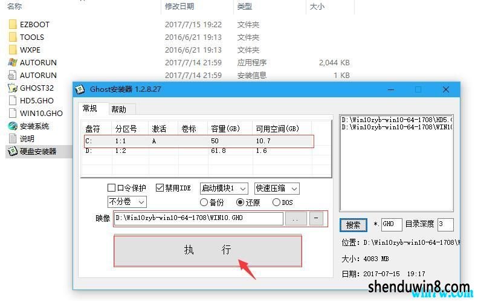Image resolution: width=478 pixels, height=301 pixels.
Task: Select the GHOST32 file name
Action: pos(37,88)
